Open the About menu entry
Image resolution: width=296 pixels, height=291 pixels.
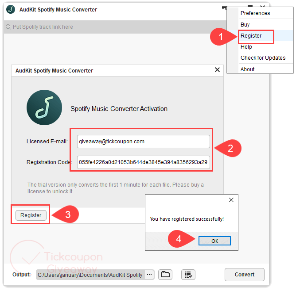coord(247,69)
